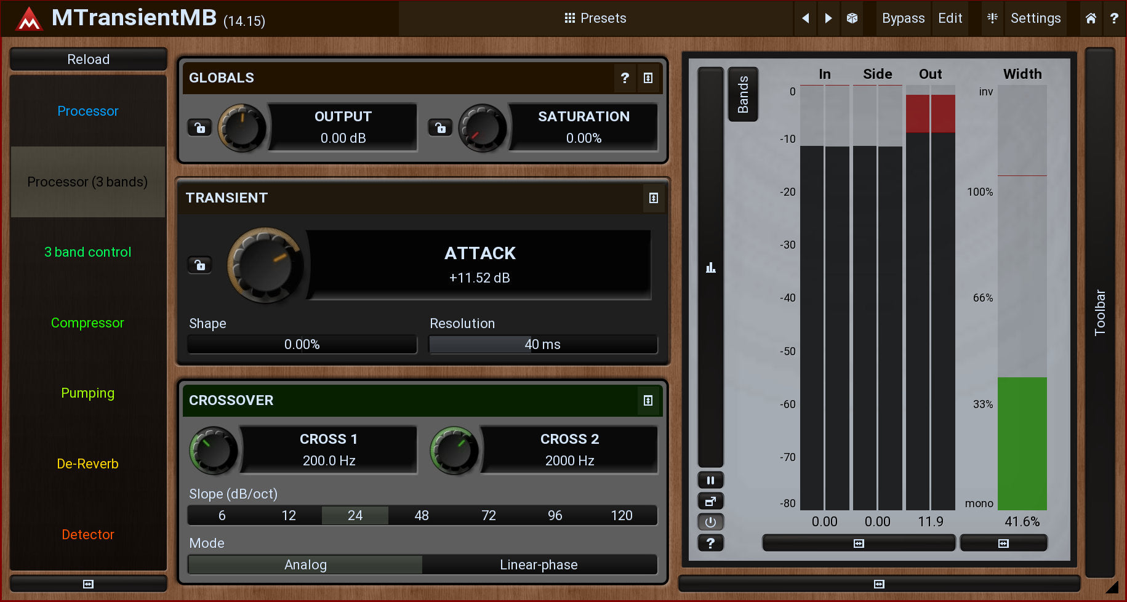Click the Bypass button
1127x602 pixels.
(x=903, y=18)
